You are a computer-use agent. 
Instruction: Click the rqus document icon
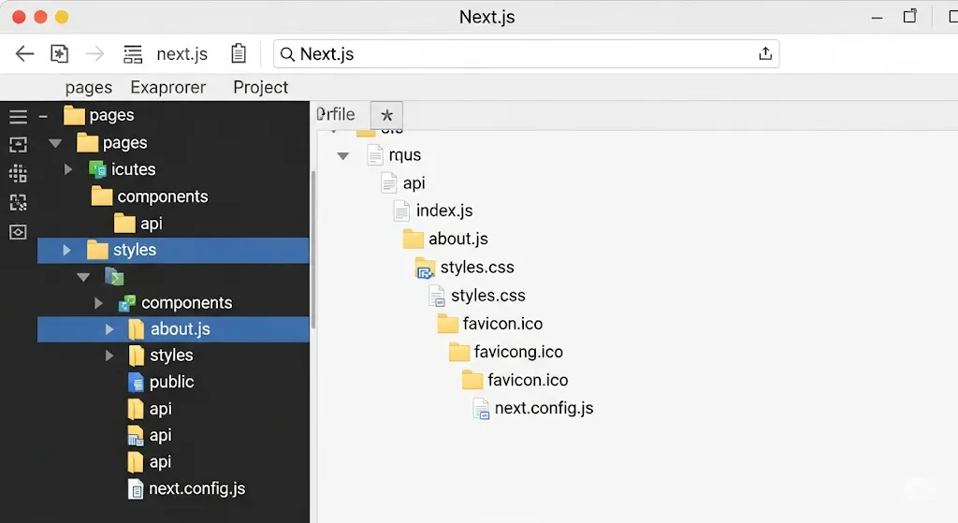374,155
